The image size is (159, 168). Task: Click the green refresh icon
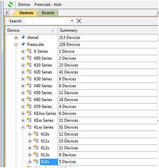10,4
